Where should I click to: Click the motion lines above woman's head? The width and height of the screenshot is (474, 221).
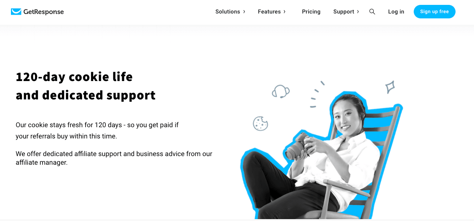317,94
